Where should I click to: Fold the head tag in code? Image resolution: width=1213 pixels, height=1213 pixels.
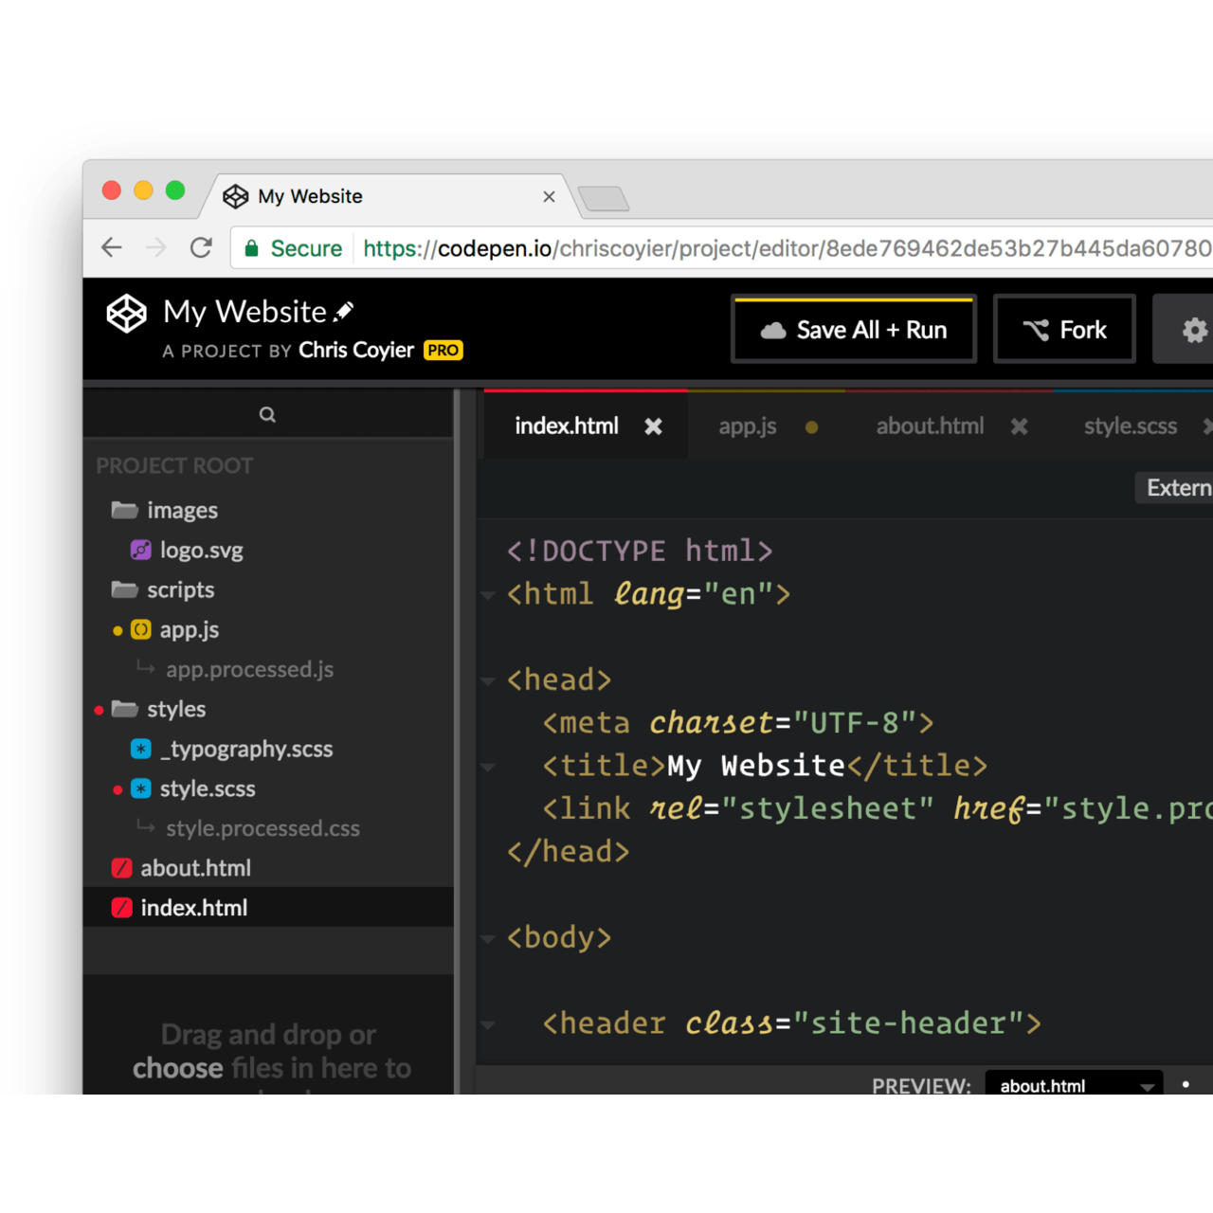[x=488, y=680]
